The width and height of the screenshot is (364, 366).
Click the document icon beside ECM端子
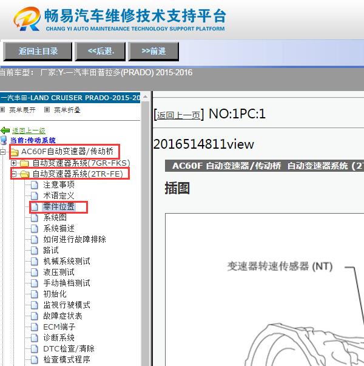tap(35, 327)
